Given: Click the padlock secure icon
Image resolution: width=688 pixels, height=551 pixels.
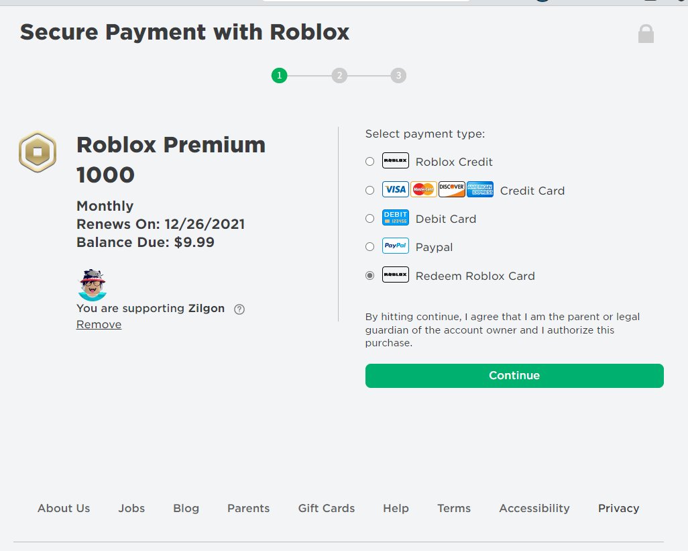Looking at the screenshot, I should (x=646, y=34).
